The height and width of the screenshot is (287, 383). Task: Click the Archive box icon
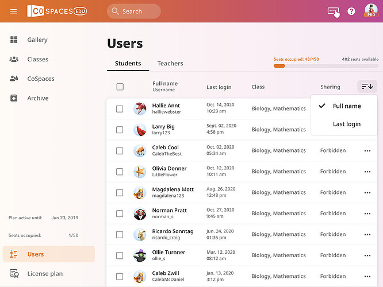click(x=14, y=98)
